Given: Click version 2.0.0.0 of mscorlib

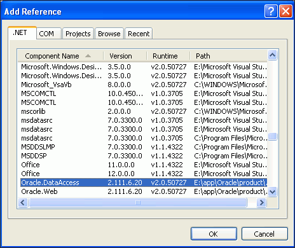Looking at the screenshot, I should point(119,111).
